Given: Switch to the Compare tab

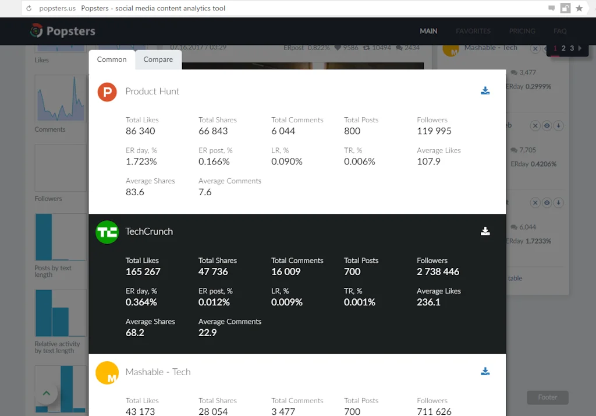Looking at the screenshot, I should [x=158, y=59].
